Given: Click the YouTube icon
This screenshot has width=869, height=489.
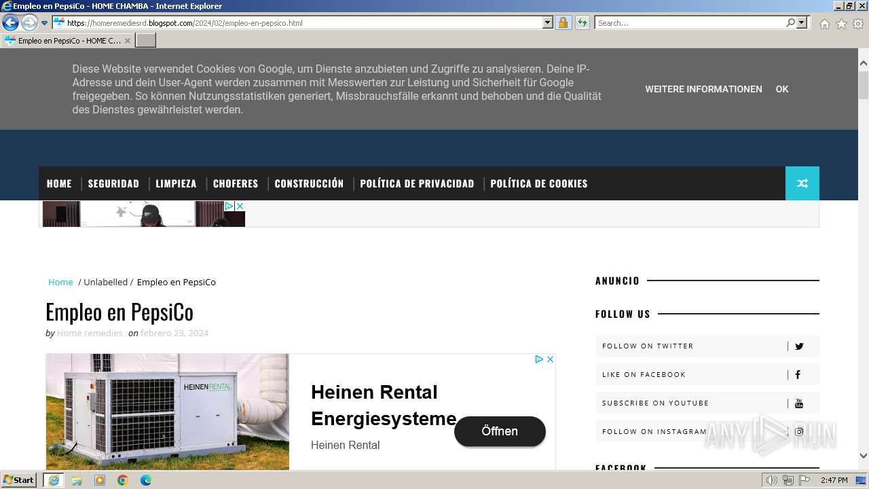Looking at the screenshot, I should tap(799, 403).
